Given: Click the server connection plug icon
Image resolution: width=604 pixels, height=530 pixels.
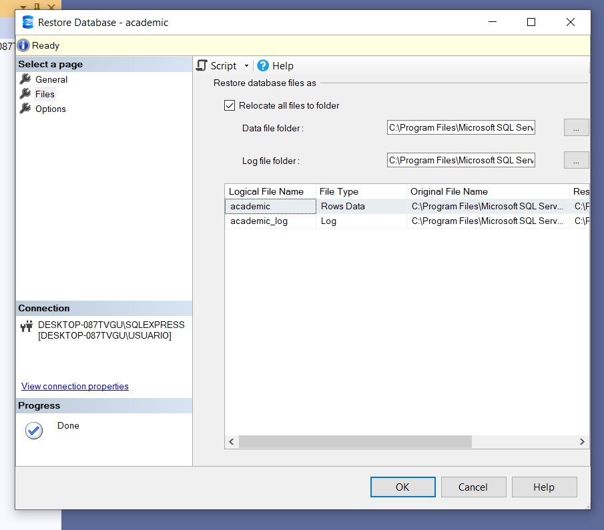Looking at the screenshot, I should pyautogui.click(x=27, y=327).
